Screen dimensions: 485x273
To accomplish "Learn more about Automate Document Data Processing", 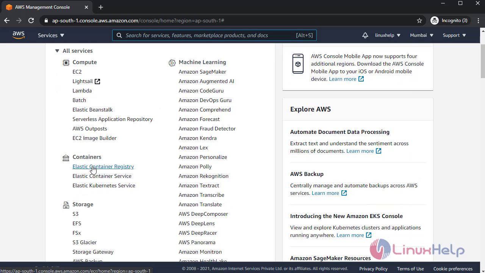I will 364,151.
